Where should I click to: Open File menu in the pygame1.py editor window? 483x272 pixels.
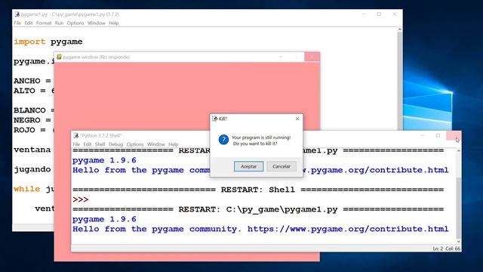pyautogui.click(x=17, y=23)
